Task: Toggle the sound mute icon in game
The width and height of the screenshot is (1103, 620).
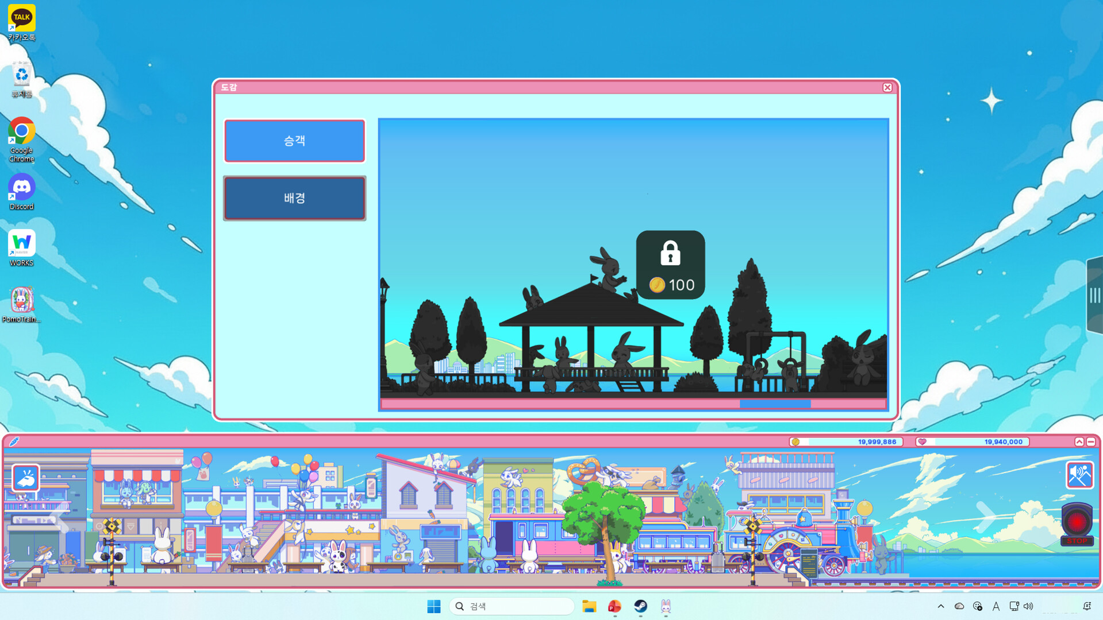Action: pos(1079,475)
